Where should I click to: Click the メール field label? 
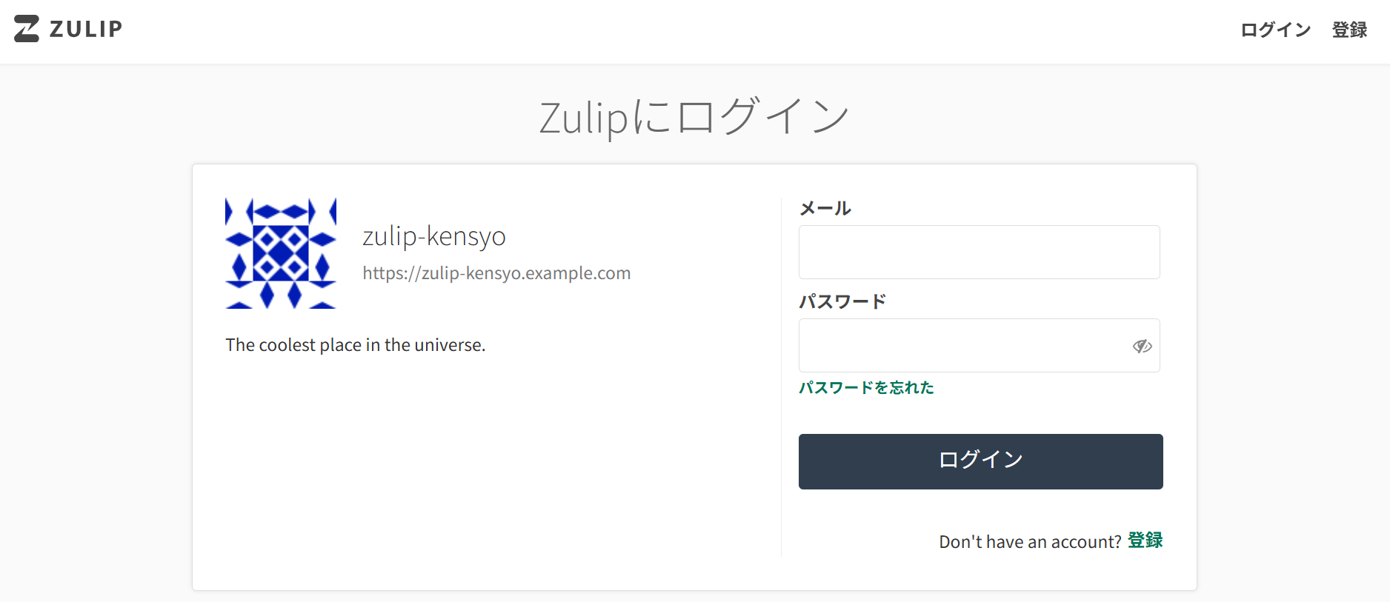[x=825, y=208]
